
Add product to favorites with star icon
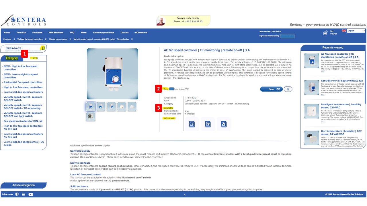[x=288, y=89]
